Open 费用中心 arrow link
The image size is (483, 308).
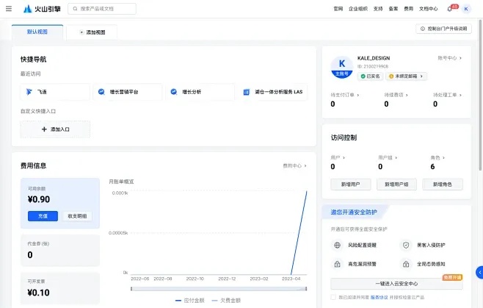click(x=294, y=165)
